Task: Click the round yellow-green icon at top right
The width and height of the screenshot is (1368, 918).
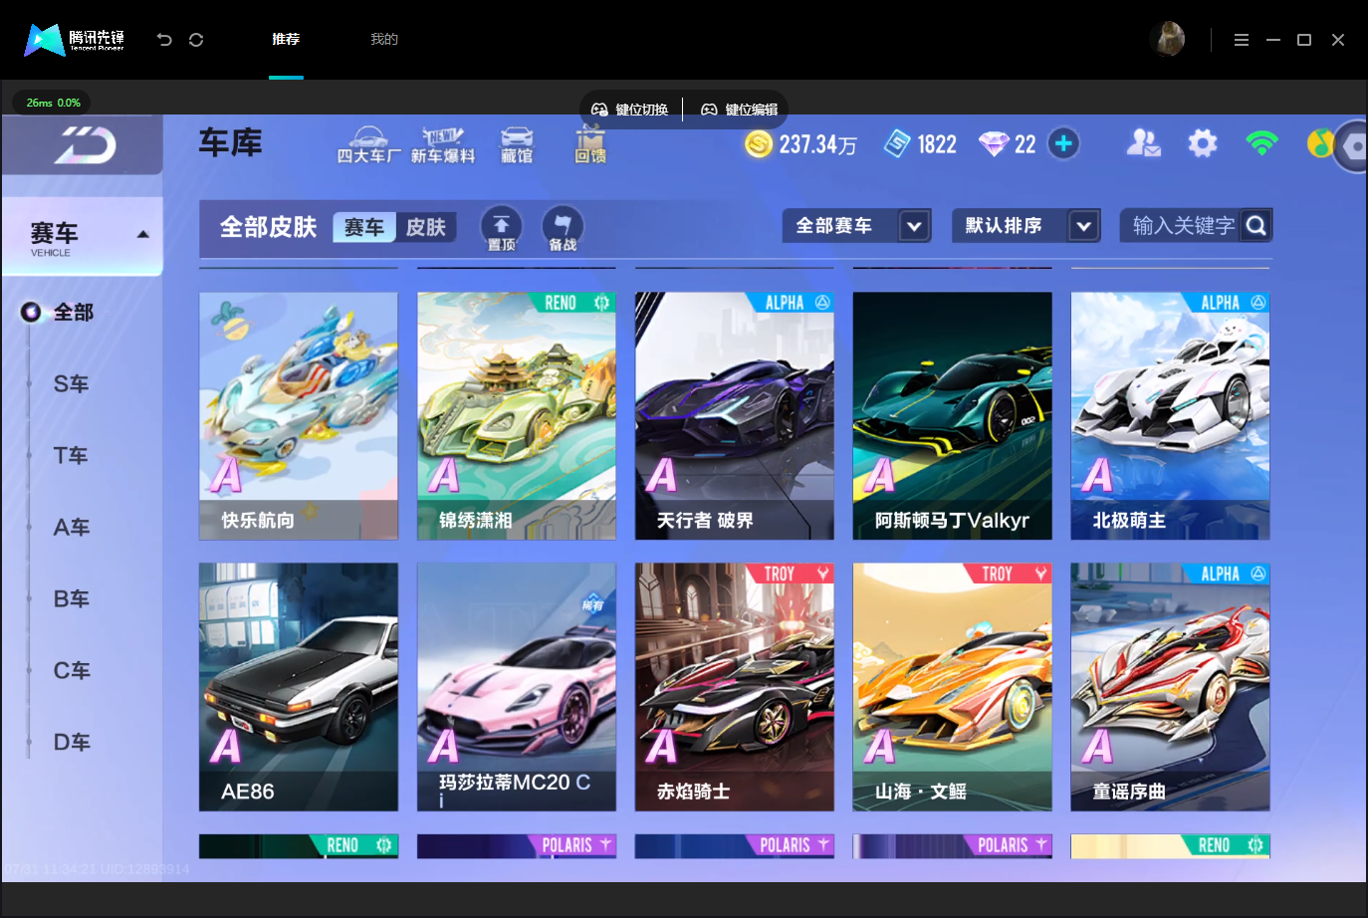Action: pos(1320,143)
